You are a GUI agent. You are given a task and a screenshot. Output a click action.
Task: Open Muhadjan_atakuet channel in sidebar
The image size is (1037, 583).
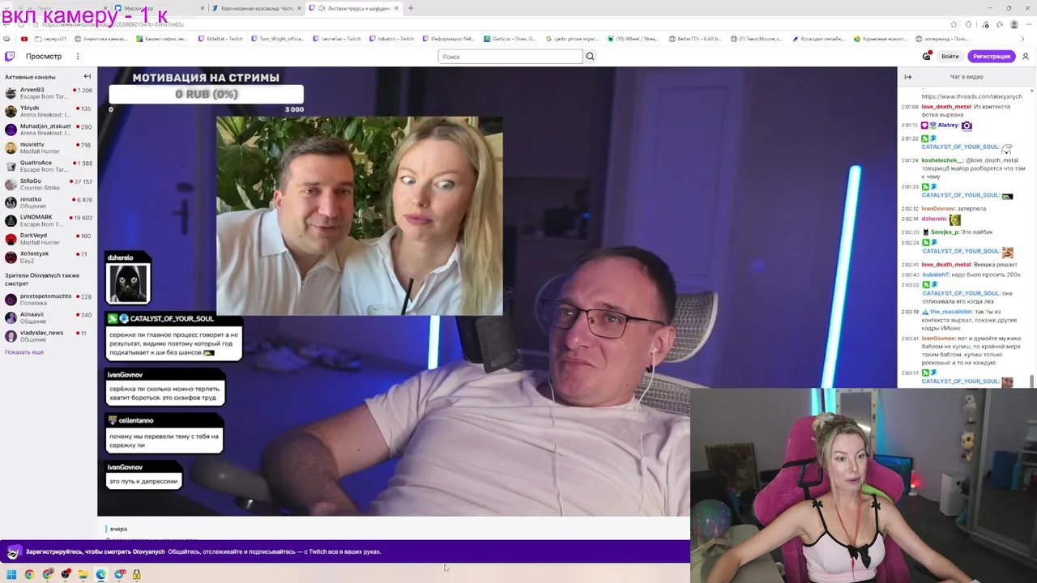[49, 130]
